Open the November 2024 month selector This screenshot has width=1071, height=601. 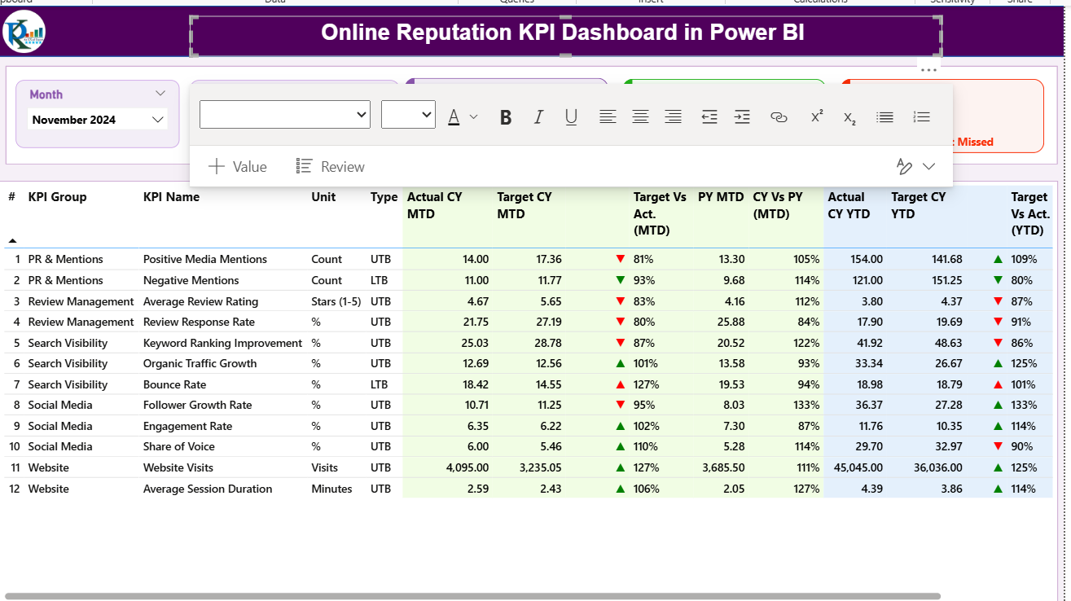click(x=97, y=119)
